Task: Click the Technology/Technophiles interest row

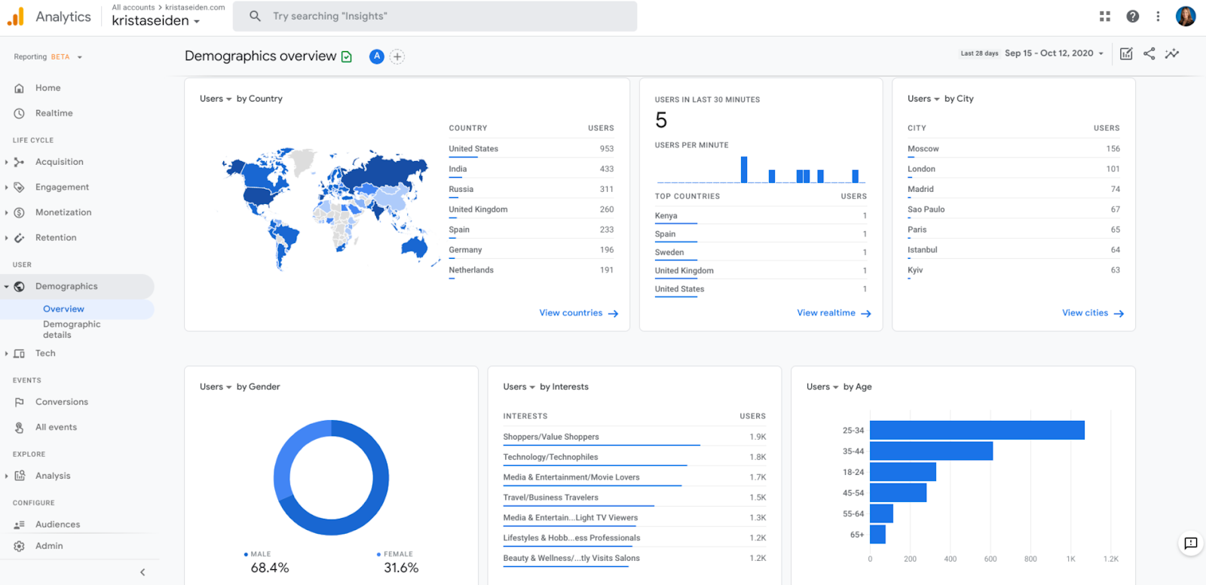Action: pyautogui.click(x=635, y=458)
